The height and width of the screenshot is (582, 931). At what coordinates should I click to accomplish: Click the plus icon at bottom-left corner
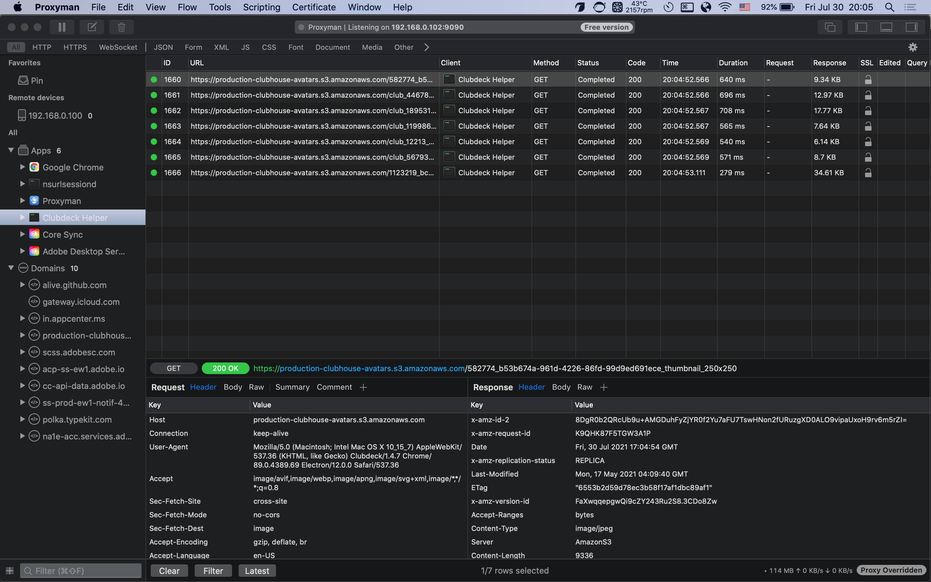[10, 570]
